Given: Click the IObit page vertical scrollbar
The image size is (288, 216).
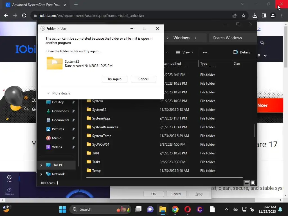Looking at the screenshot, I should 286,47.
